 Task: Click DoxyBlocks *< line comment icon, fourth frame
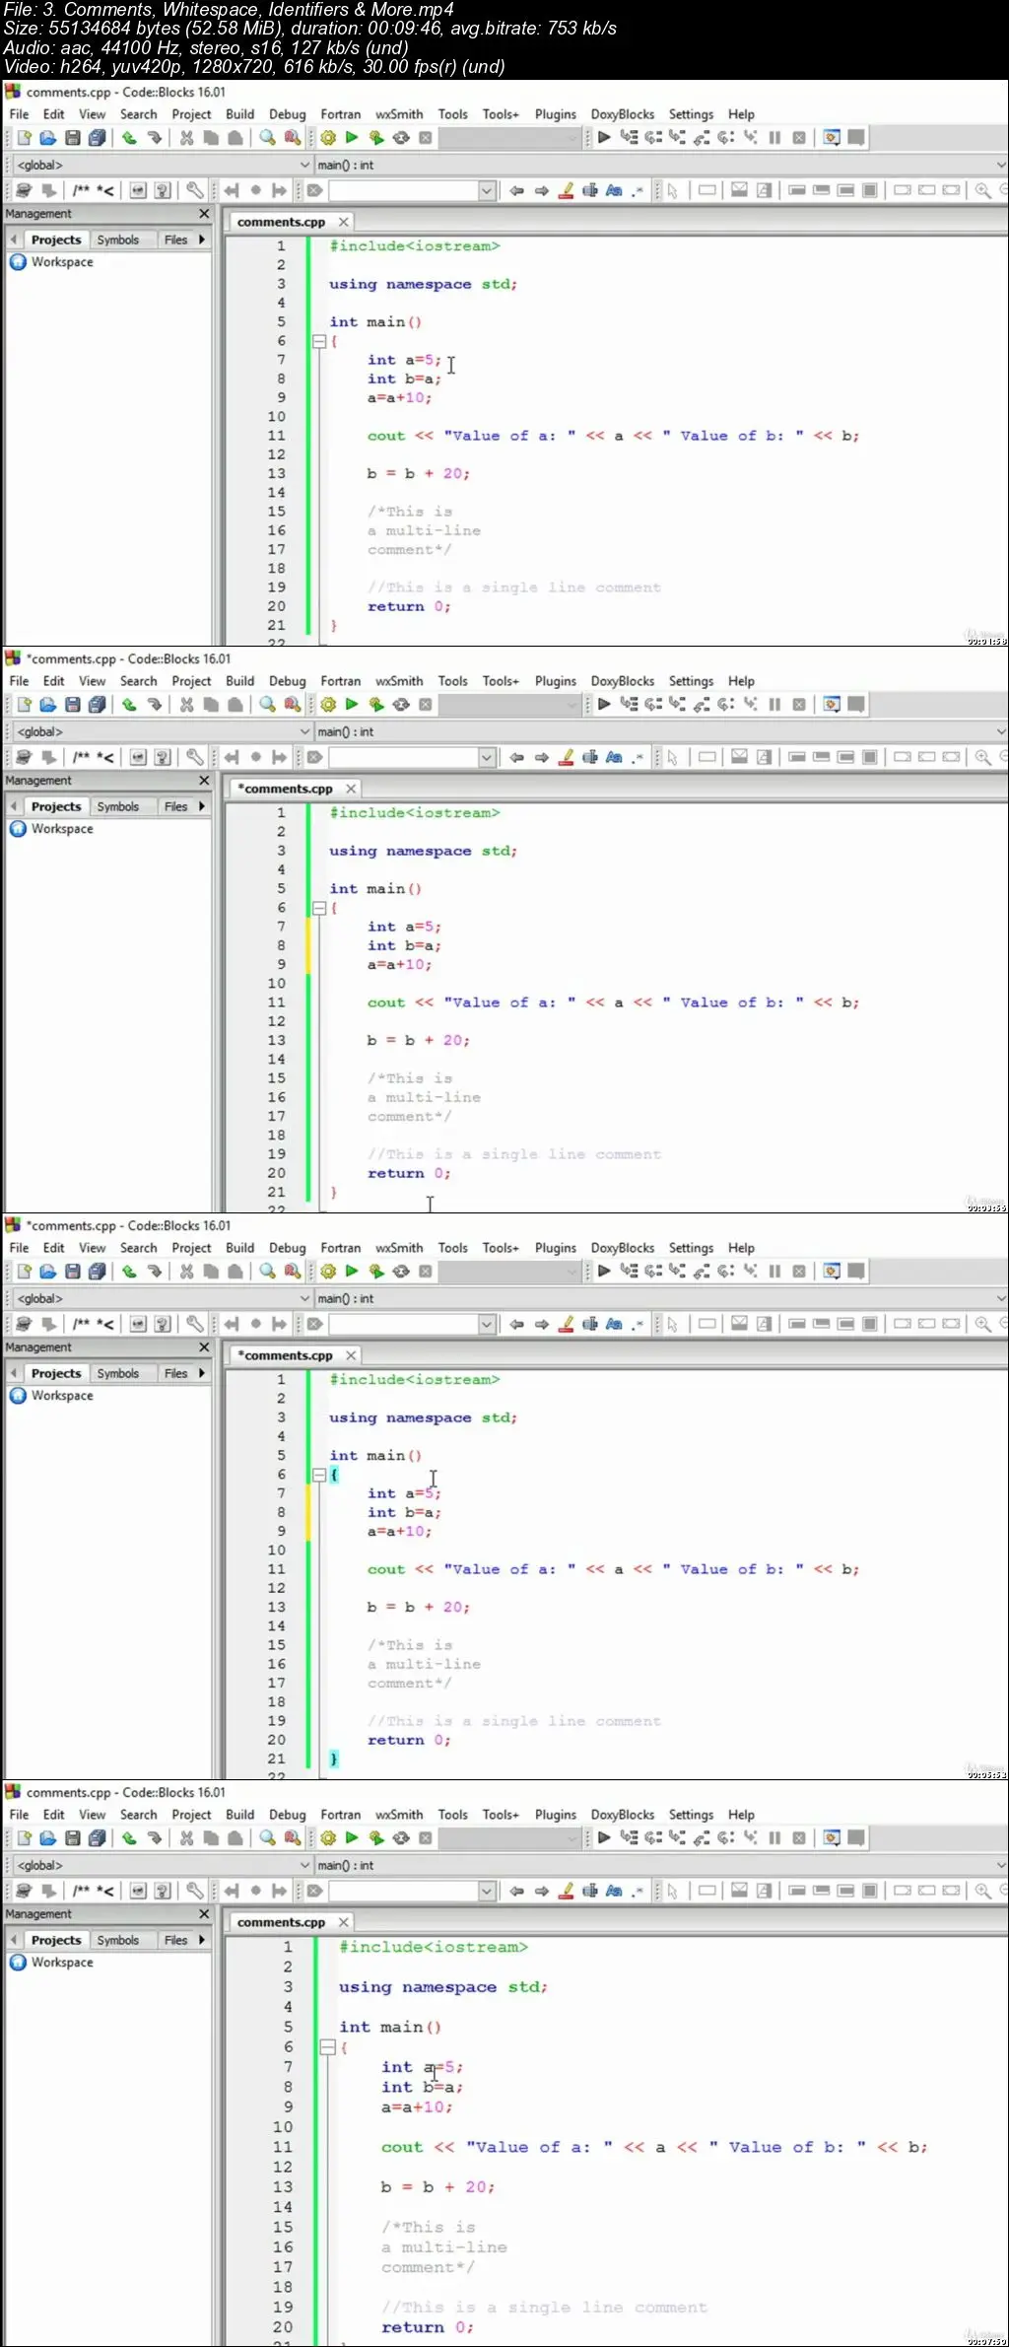pos(104,1891)
